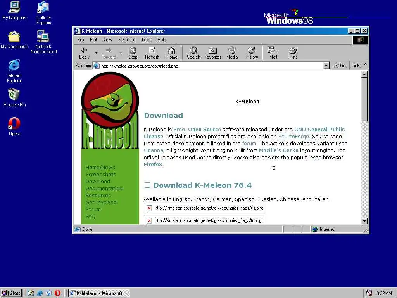This screenshot has height=298, width=397.
Task: Go to Home/News in sidebar
Action: click(x=100, y=168)
